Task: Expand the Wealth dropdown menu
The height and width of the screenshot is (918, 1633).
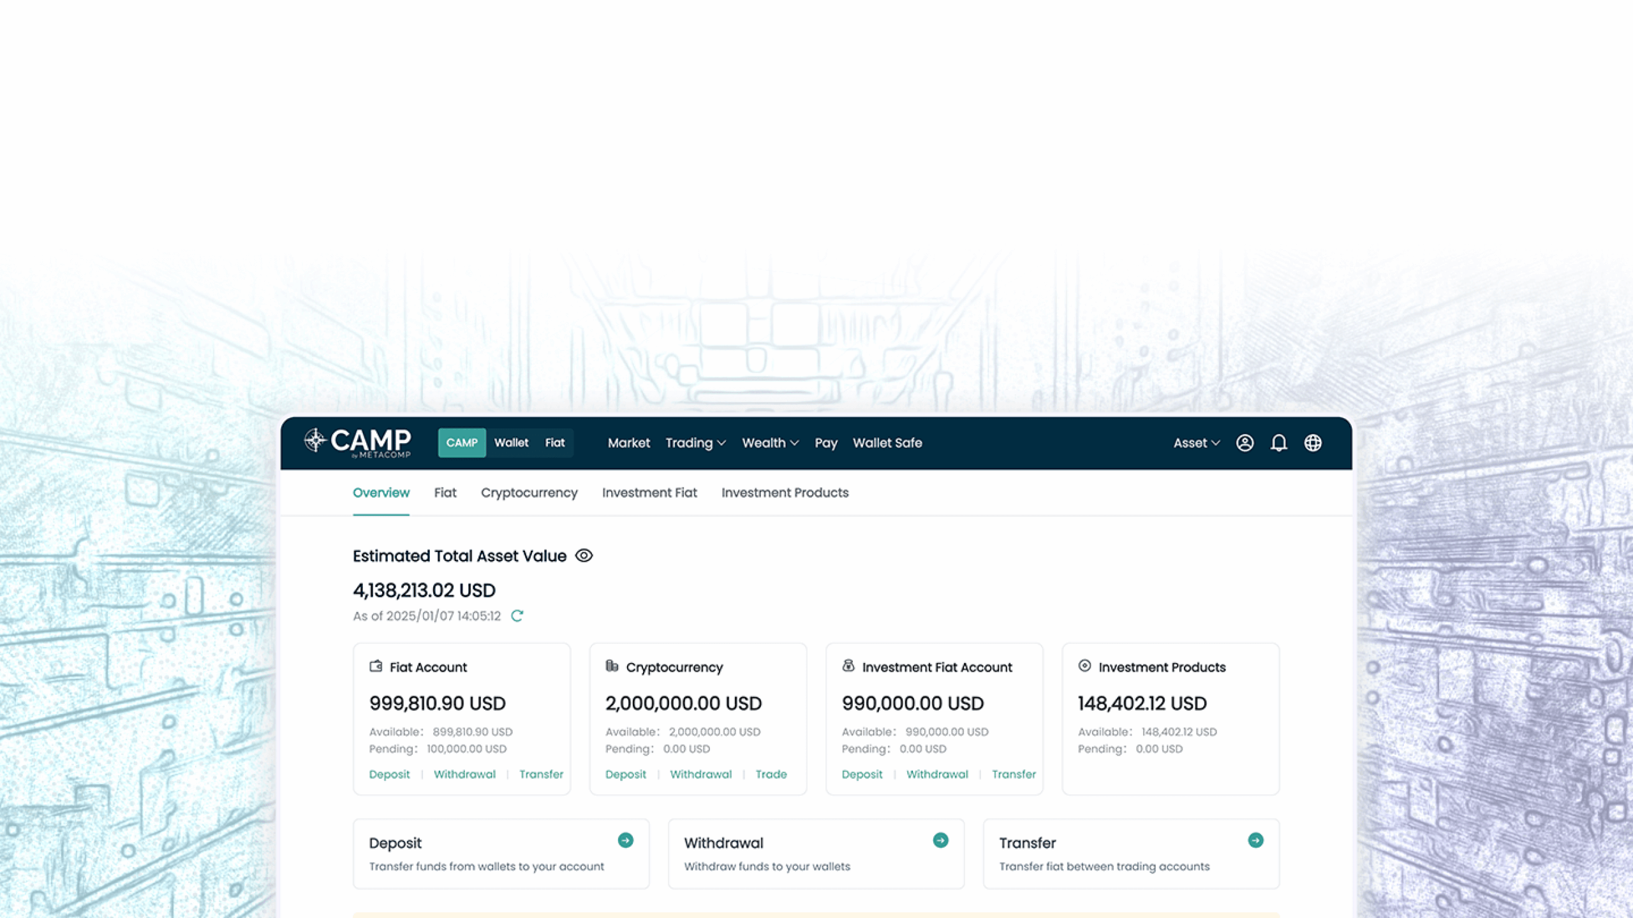Action: (x=770, y=443)
